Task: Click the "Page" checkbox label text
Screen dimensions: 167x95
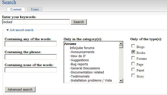Action: point(140,65)
